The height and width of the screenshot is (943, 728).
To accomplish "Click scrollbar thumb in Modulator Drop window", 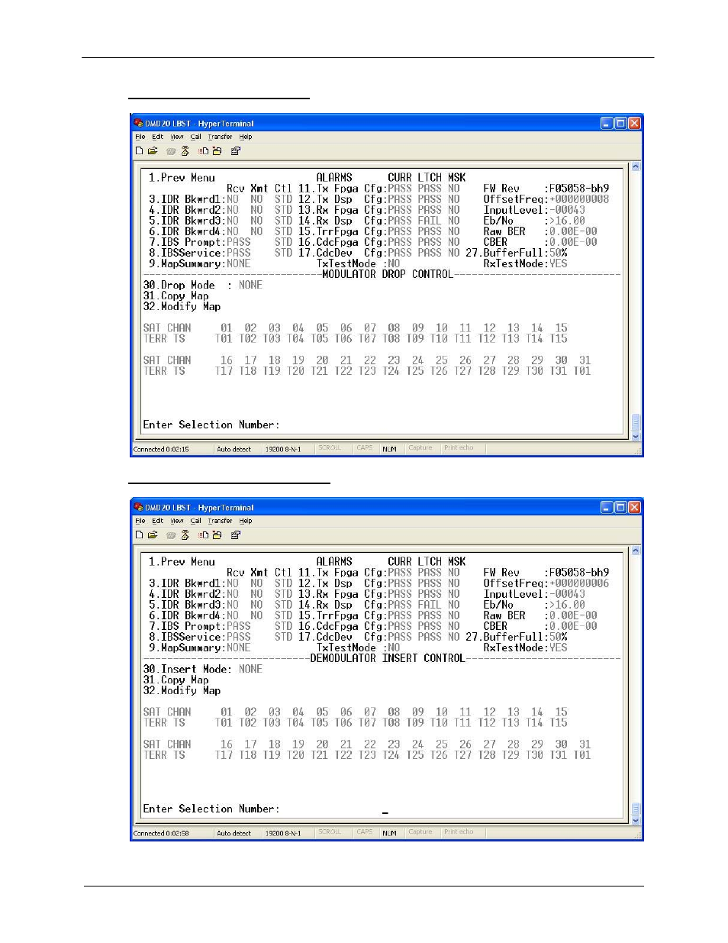I will coord(636,422).
